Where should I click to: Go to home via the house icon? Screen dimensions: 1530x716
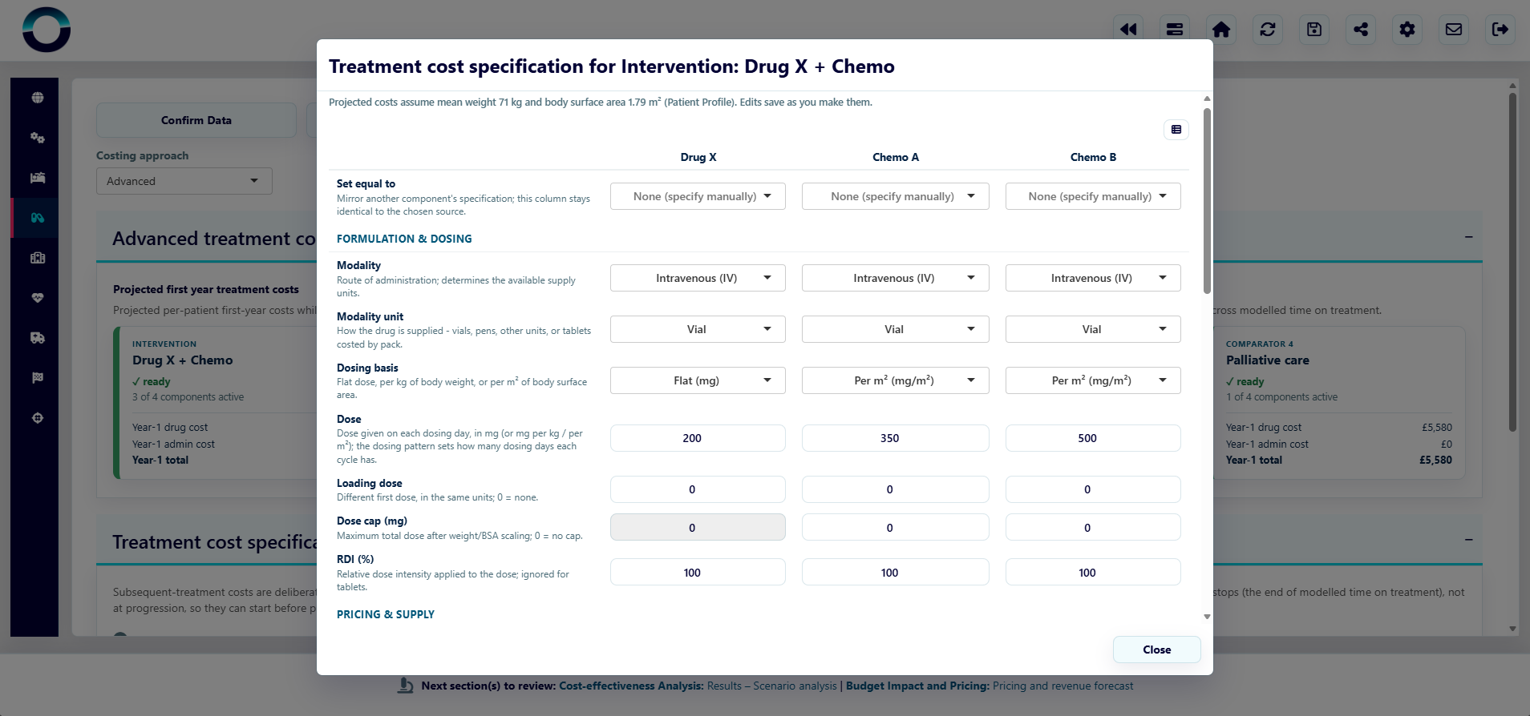[1221, 30]
